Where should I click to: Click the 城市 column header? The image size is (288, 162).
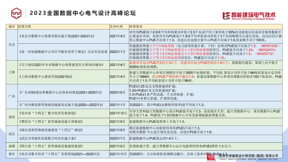point(12,27)
